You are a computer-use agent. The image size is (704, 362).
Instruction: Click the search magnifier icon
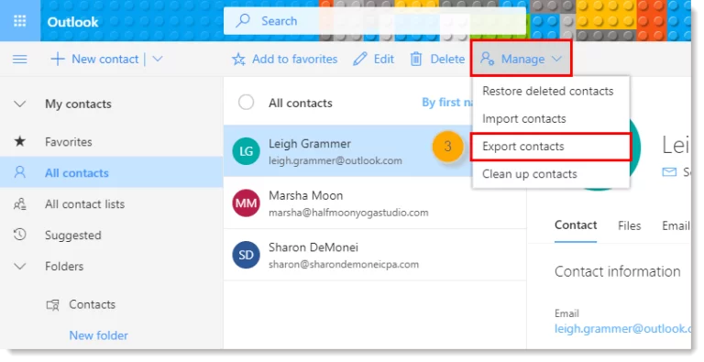coord(243,21)
